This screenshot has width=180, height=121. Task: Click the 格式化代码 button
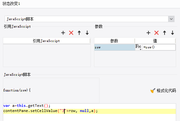[163, 91]
